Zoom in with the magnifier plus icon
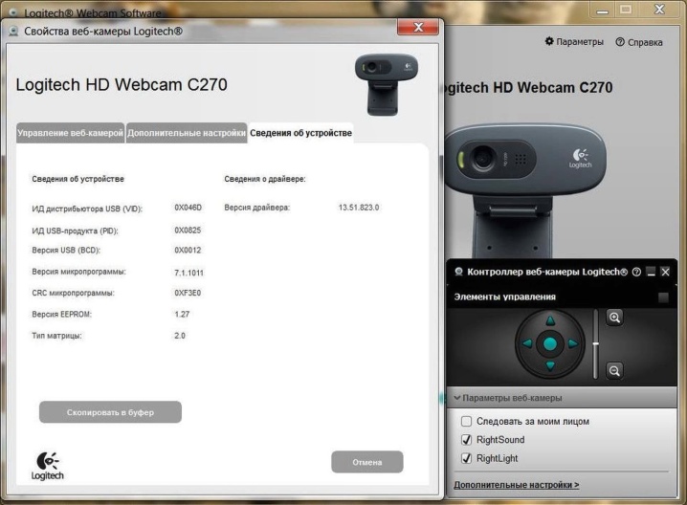The width and height of the screenshot is (687, 505). pyautogui.click(x=614, y=318)
